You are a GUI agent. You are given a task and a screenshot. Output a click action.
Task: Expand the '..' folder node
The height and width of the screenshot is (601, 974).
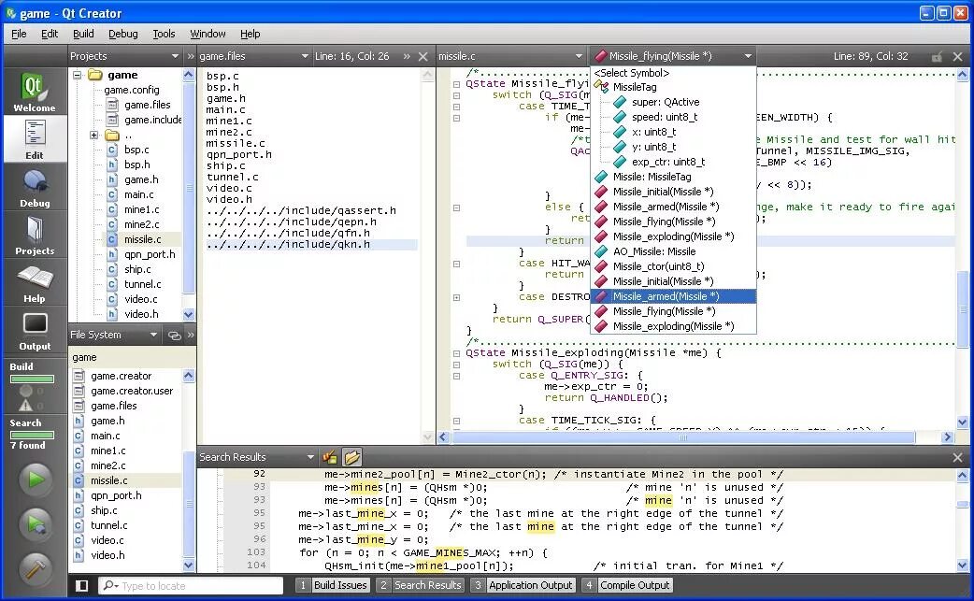coord(93,135)
